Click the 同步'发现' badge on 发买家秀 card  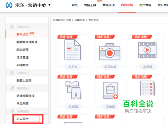click(x=105, y=37)
